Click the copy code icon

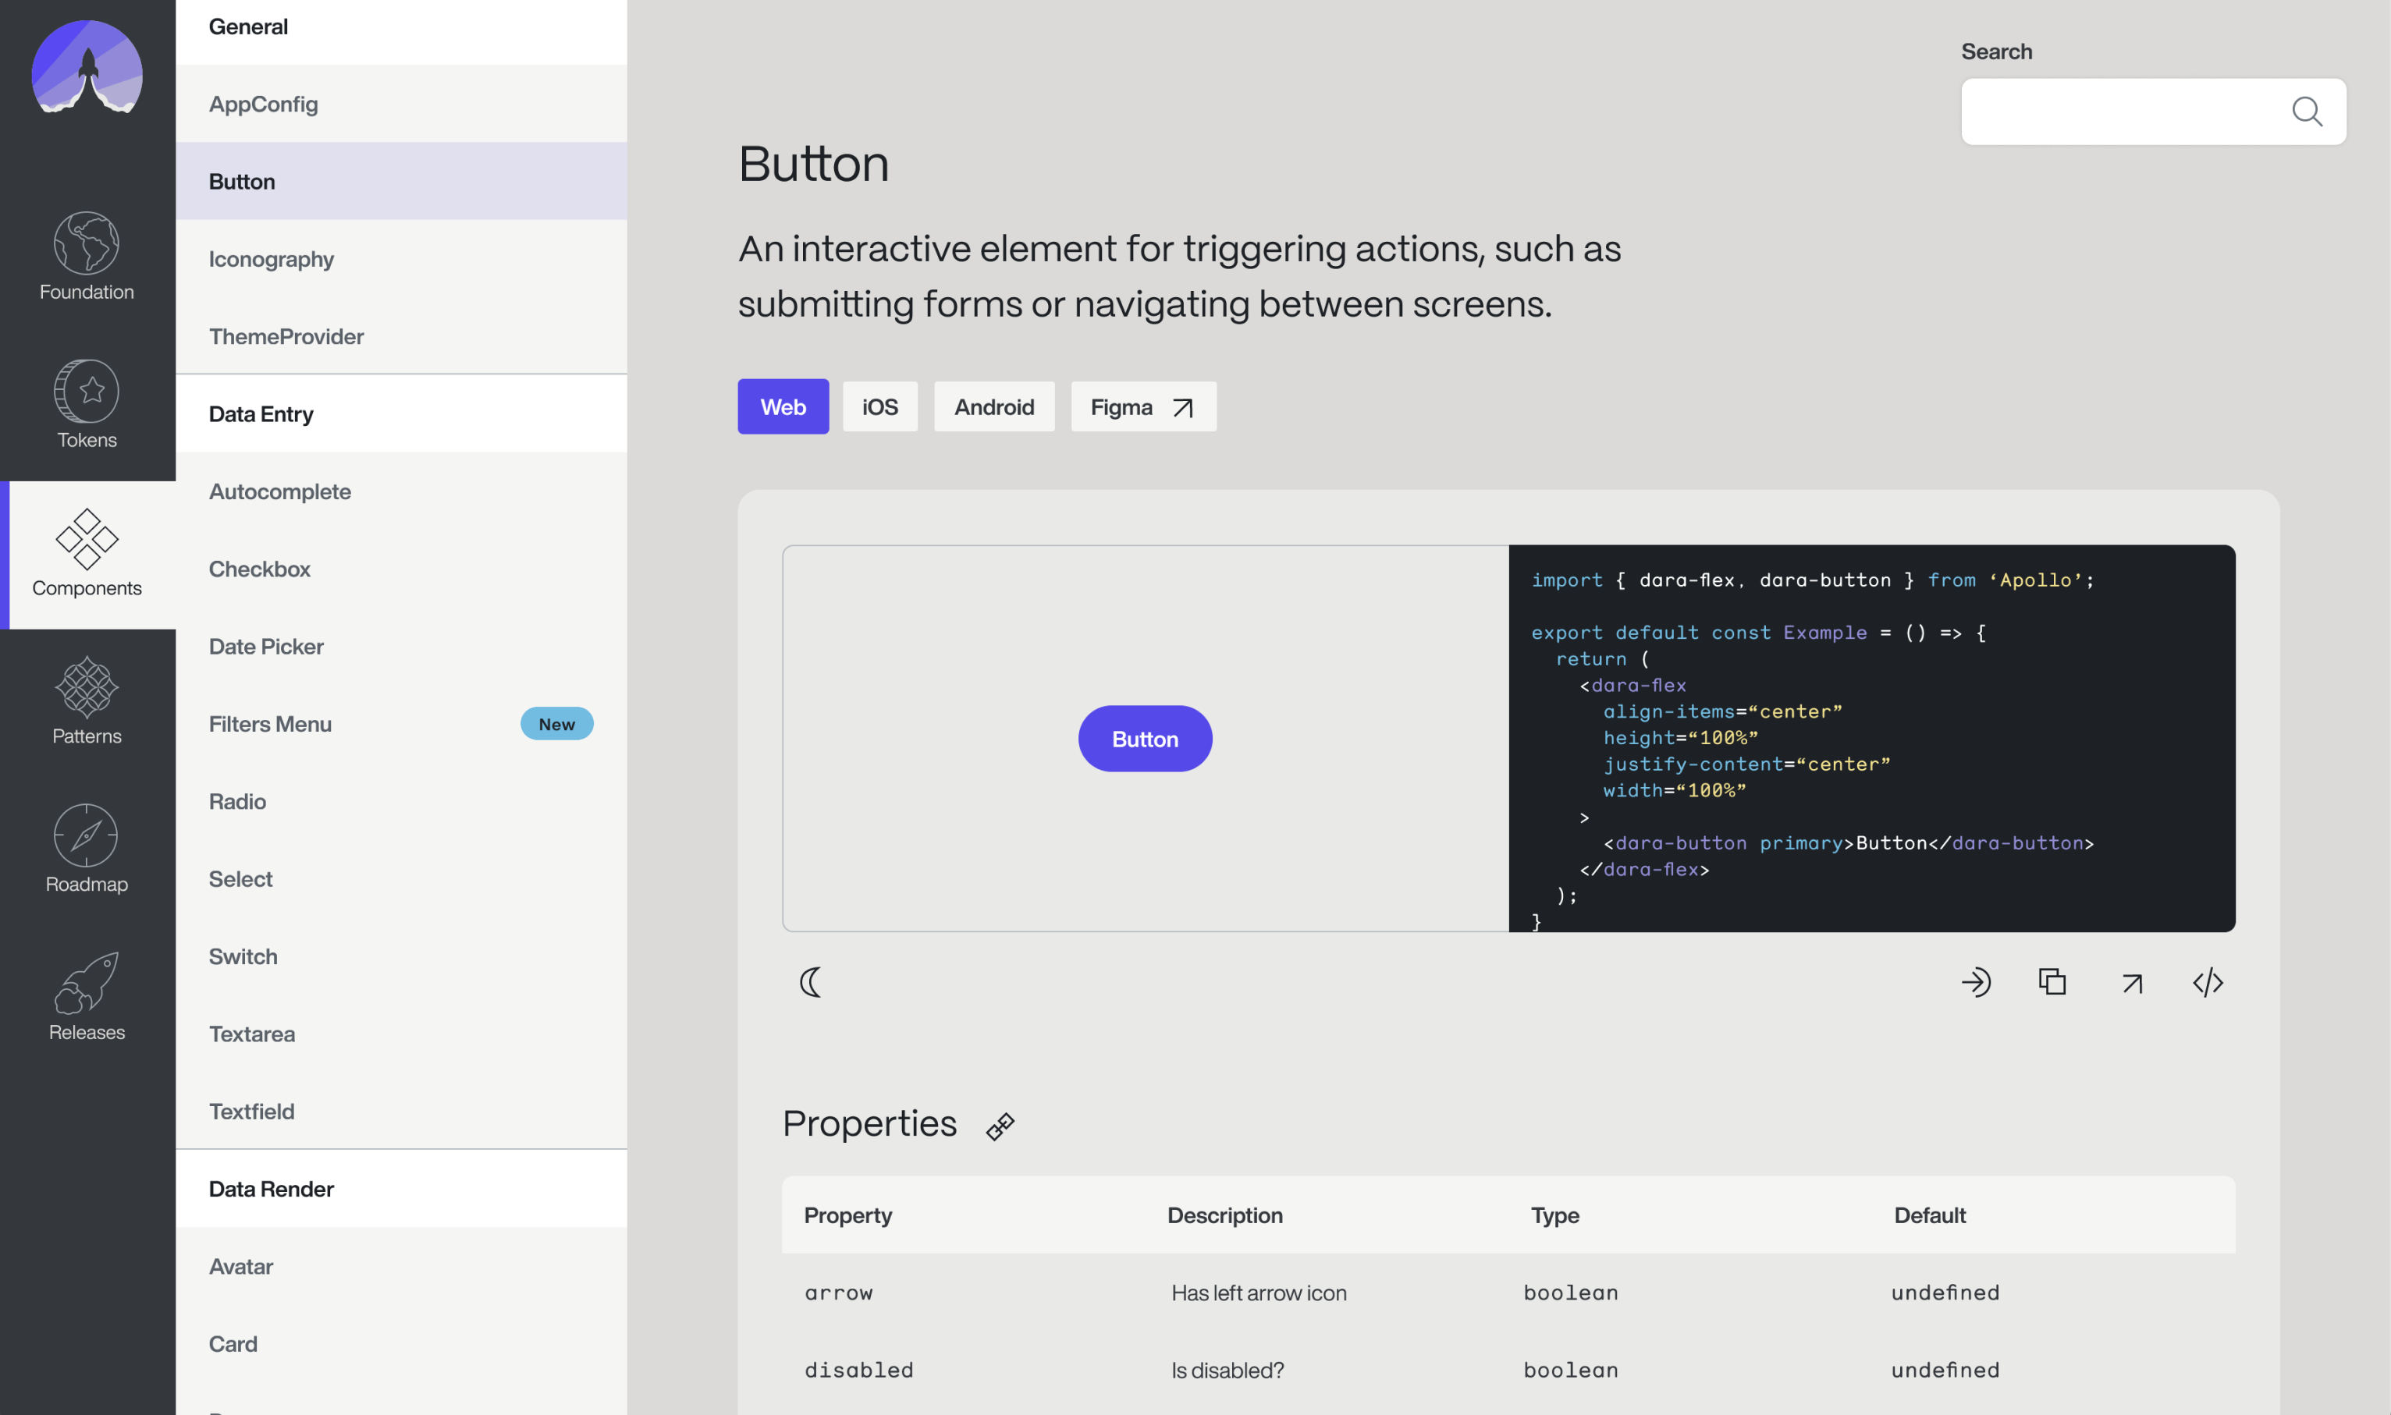click(x=2052, y=982)
